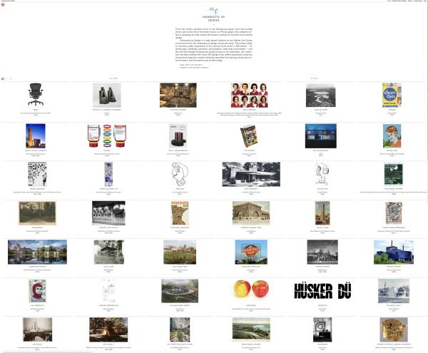
Task: Click the red Pinterest save icon
Action: 3,5
